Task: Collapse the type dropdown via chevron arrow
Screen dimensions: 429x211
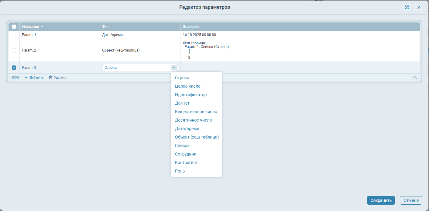Action: coord(174,68)
